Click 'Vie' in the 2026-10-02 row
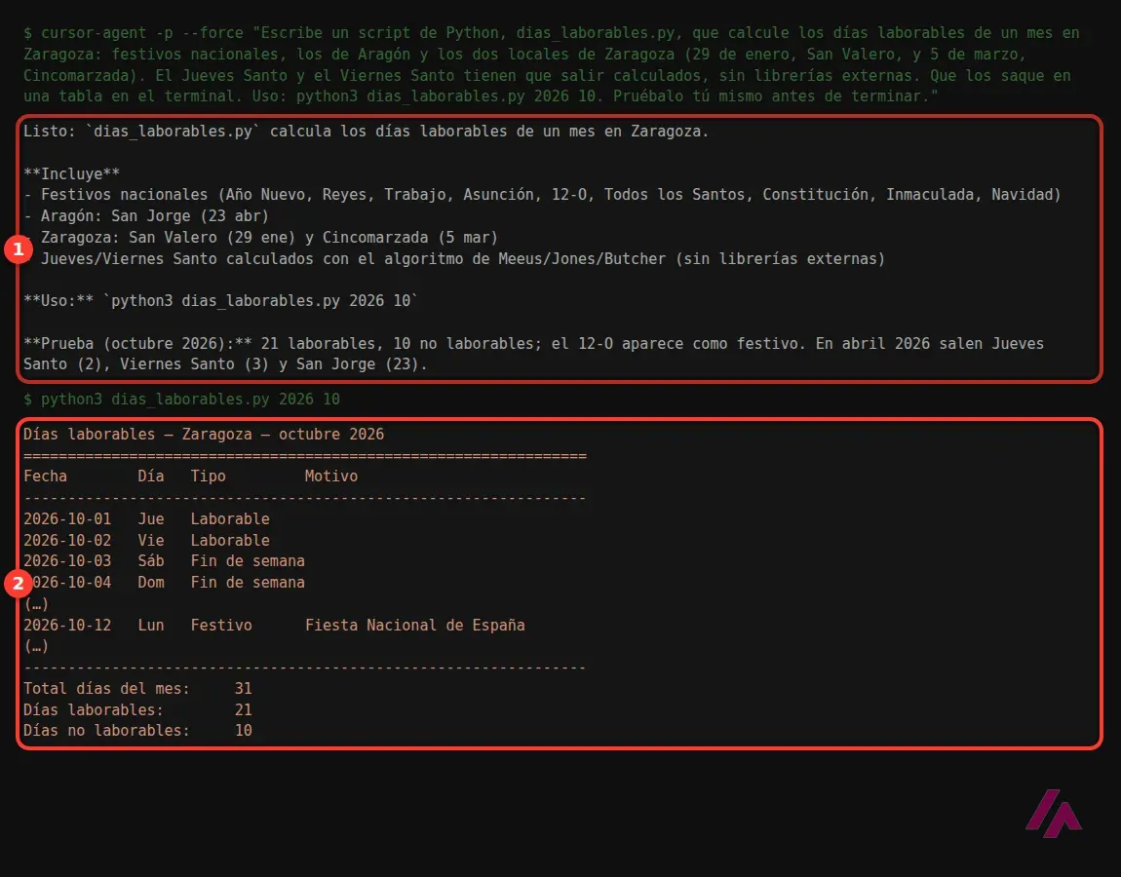The image size is (1121, 877). click(x=151, y=541)
